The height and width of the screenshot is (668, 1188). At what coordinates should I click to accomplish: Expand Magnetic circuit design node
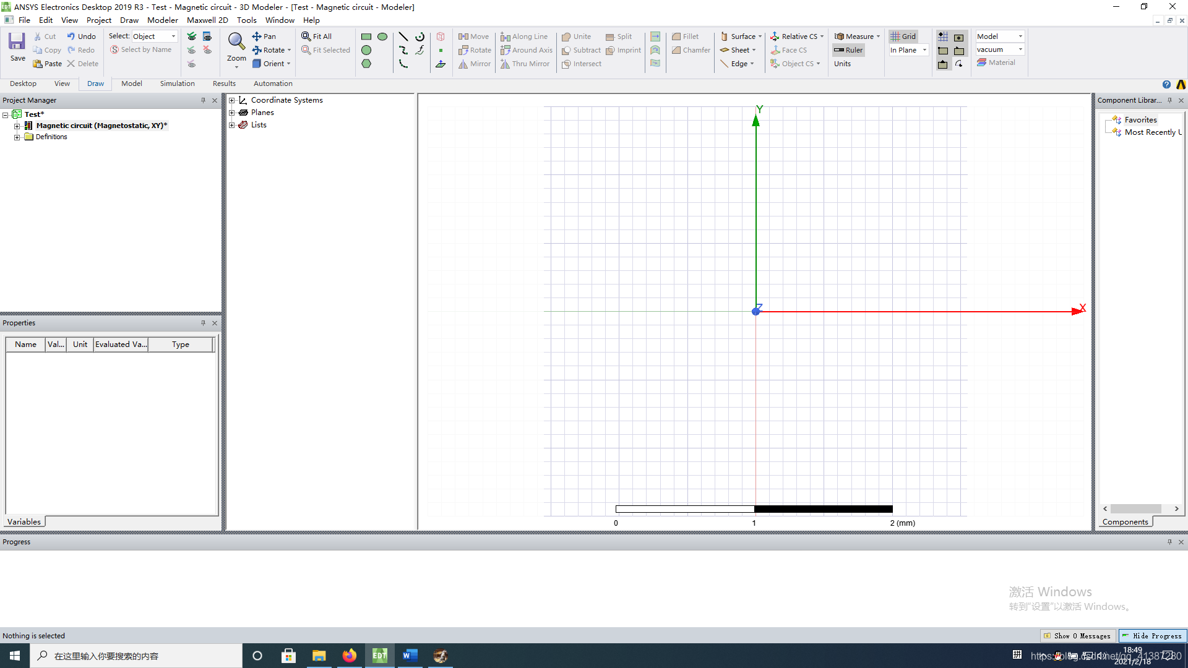pyautogui.click(x=17, y=126)
